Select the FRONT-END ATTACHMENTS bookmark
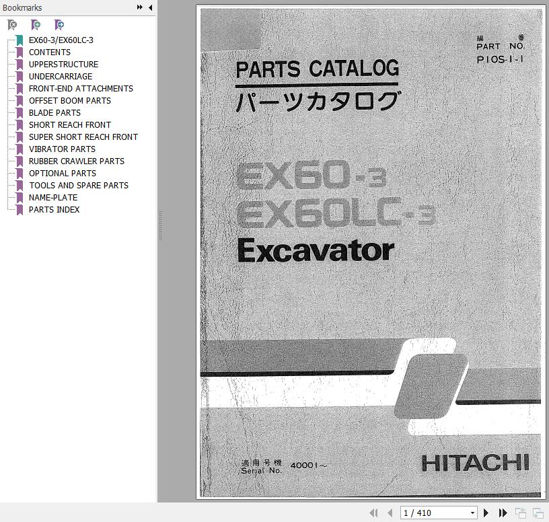 point(81,89)
